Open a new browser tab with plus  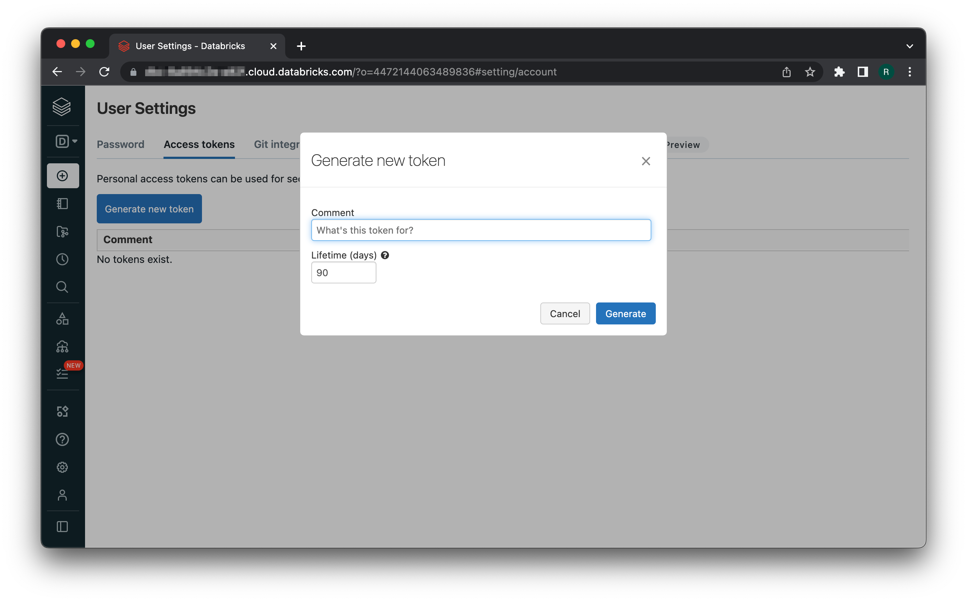301,46
